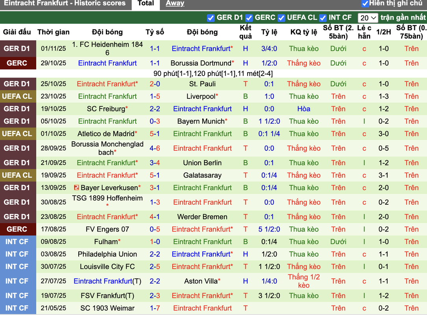Click the KQ tỷ lệ column header
Viewport: 427px width, 315px height.
pos(304,32)
